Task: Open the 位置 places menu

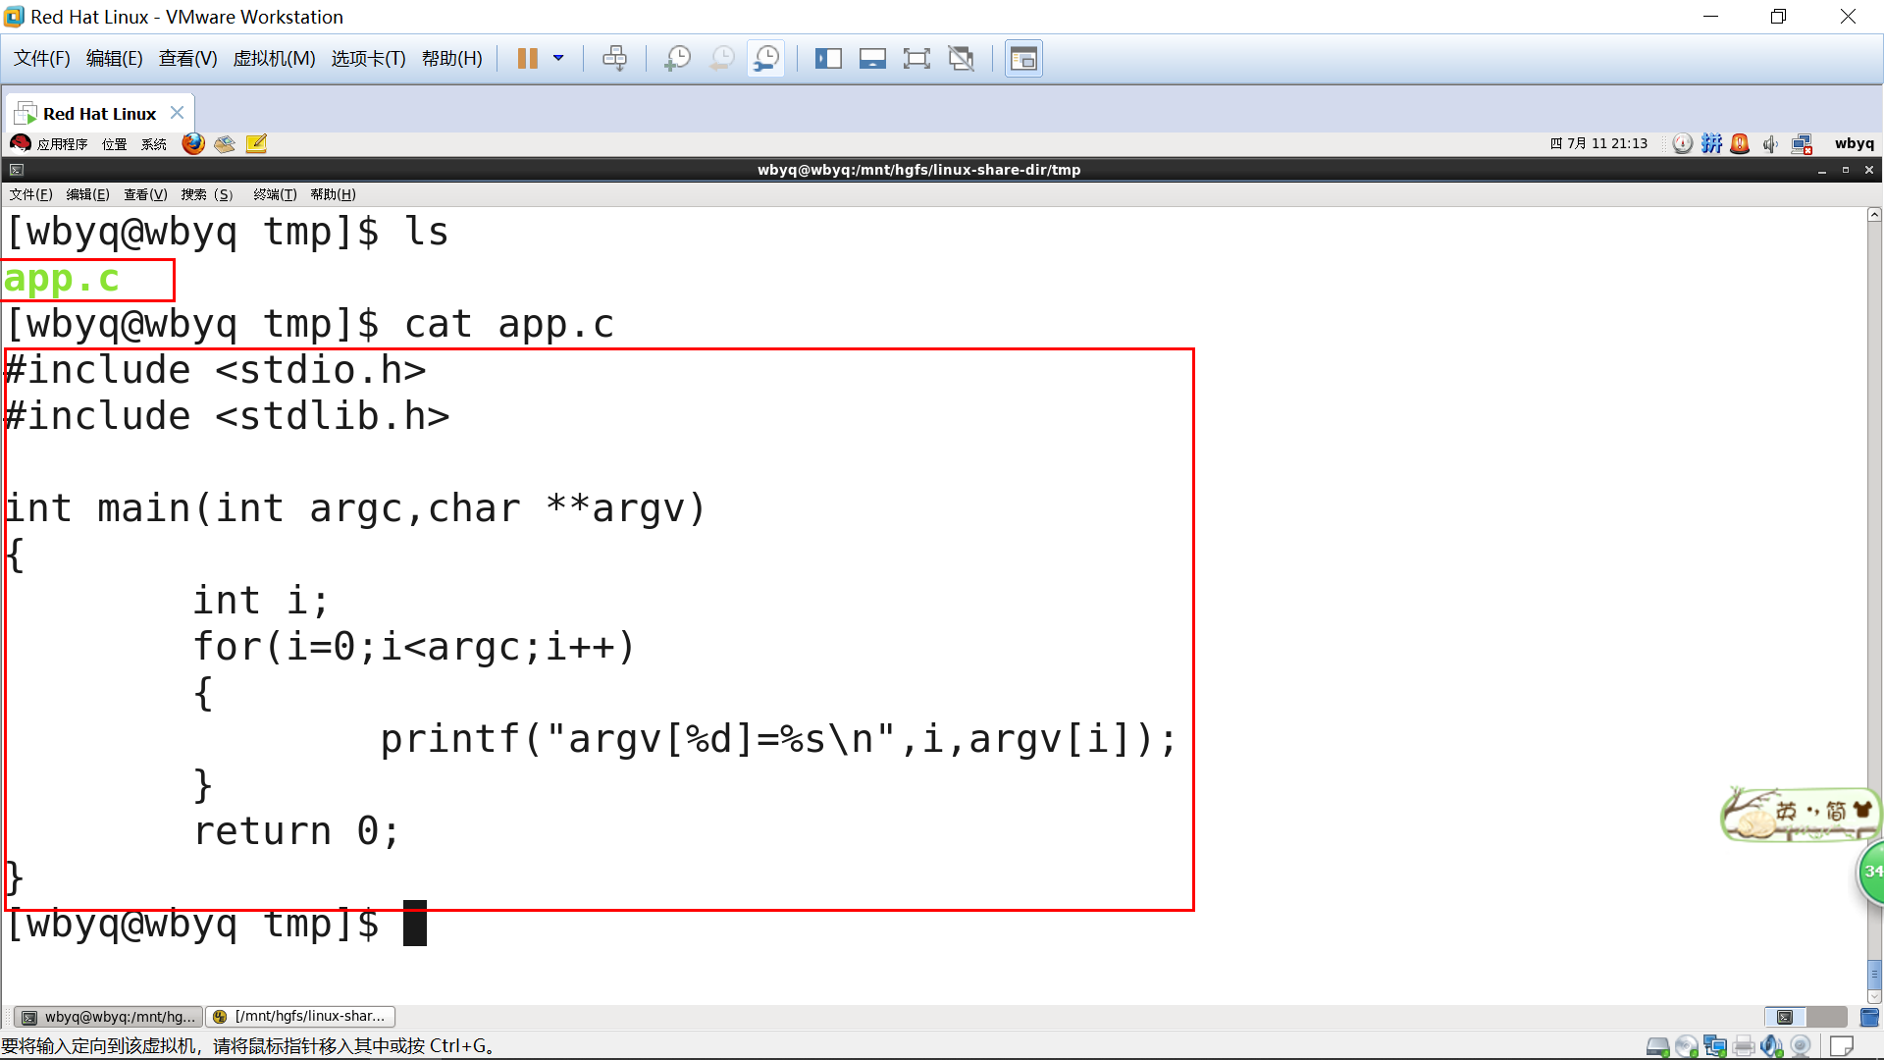Action: pos(115,144)
